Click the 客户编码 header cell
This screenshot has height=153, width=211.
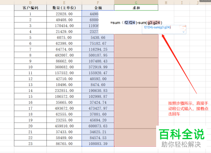(x=30, y=8)
